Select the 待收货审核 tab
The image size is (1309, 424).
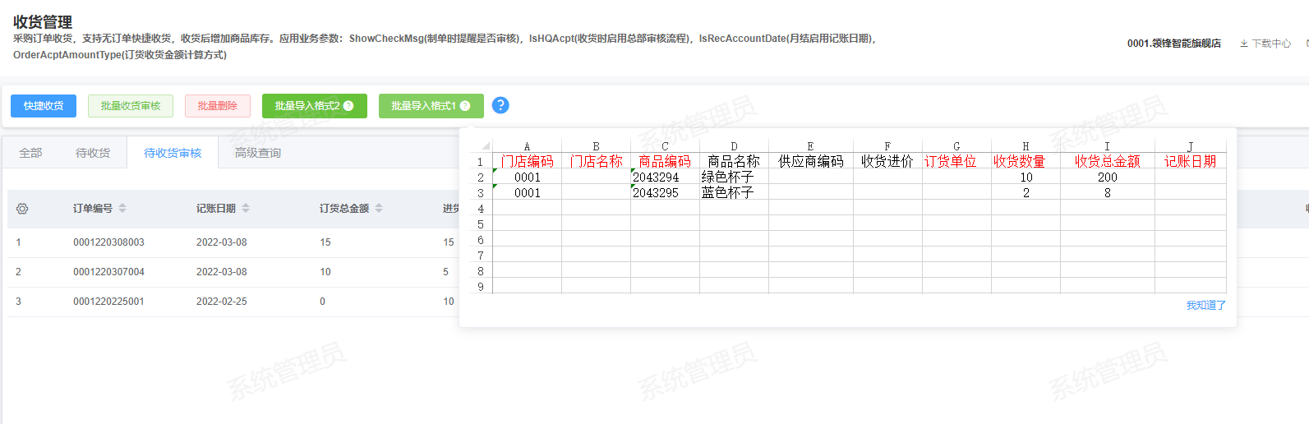(173, 153)
